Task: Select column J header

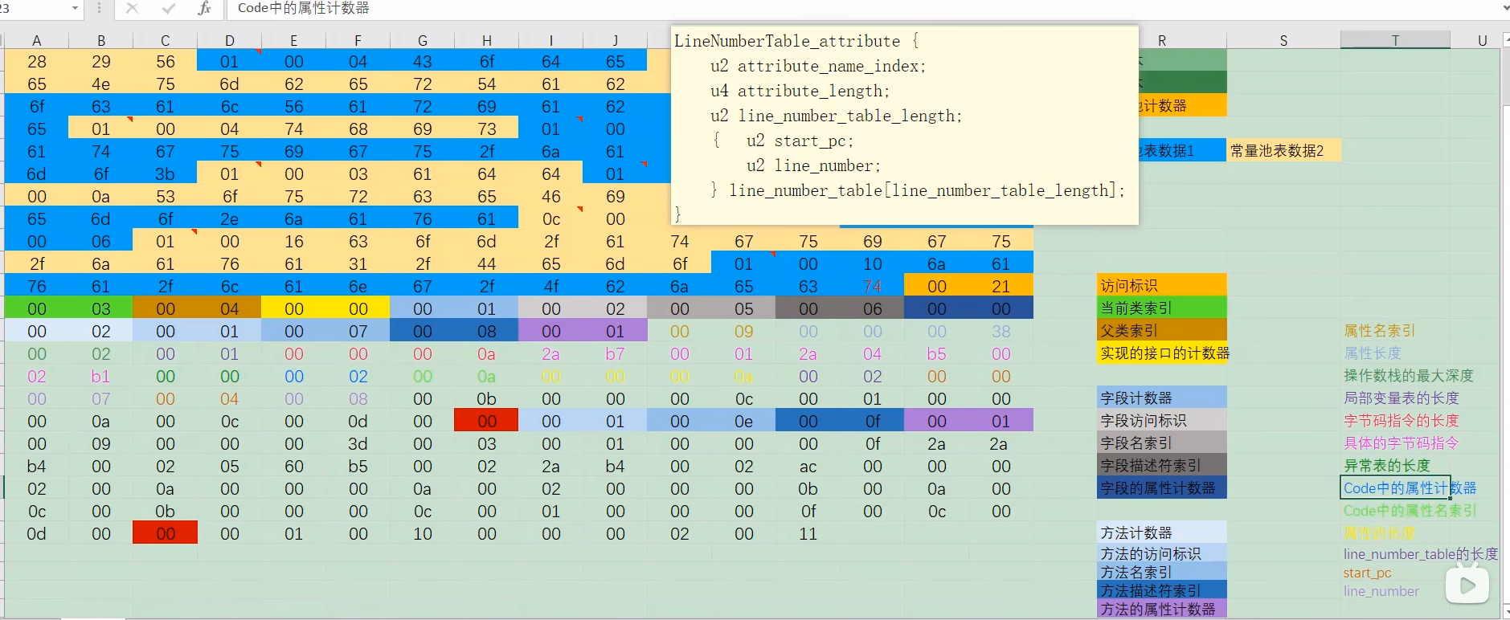Action: coord(615,40)
